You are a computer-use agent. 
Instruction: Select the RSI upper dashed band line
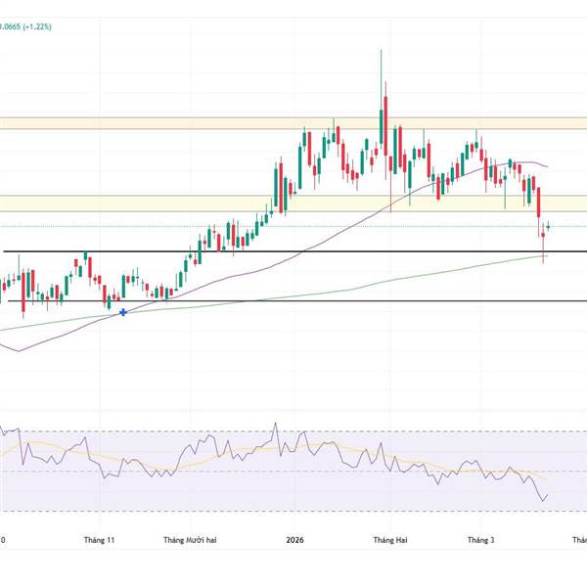click(x=293, y=431)
